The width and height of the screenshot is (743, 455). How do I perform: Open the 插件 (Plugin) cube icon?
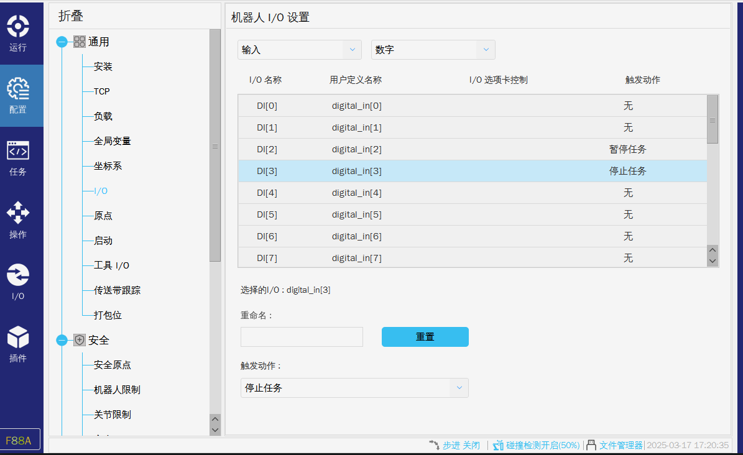coord(18,338)
